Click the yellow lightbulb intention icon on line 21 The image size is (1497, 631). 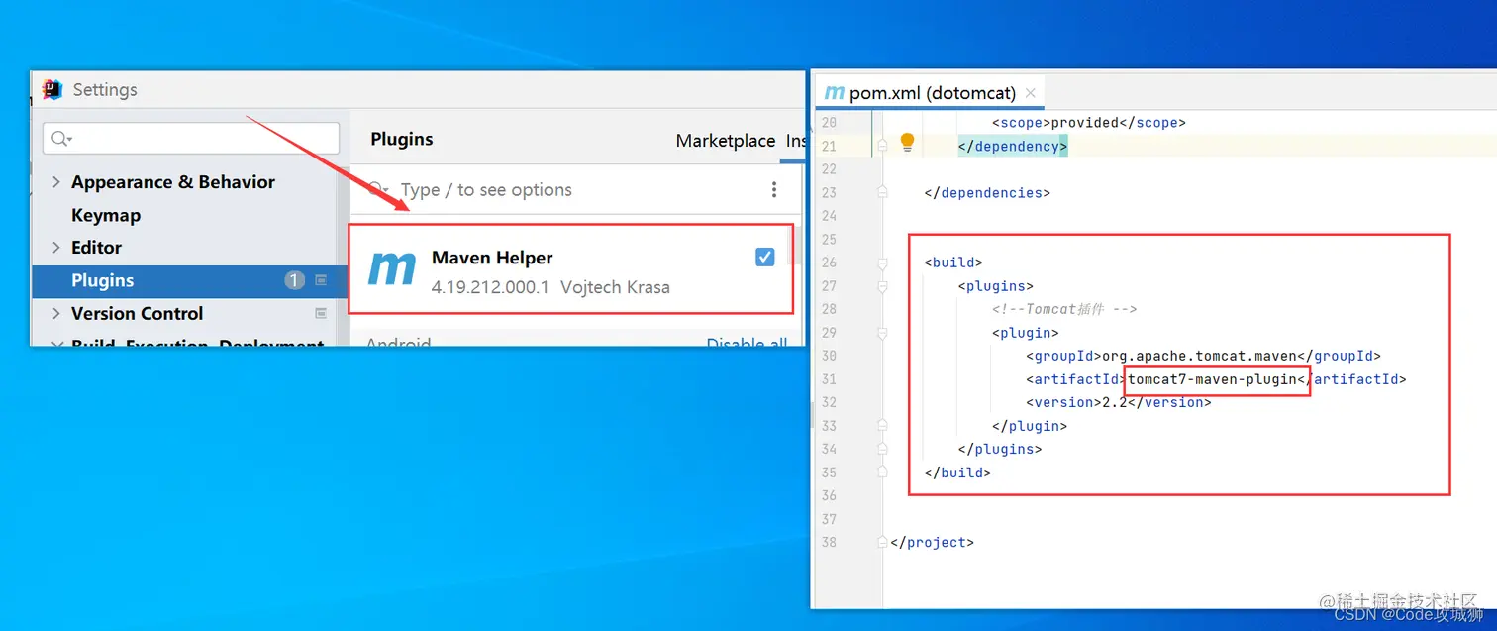point(907,144)
